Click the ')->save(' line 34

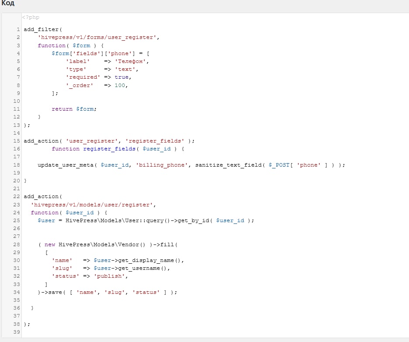pyautogui.click(x=108, y=292)
